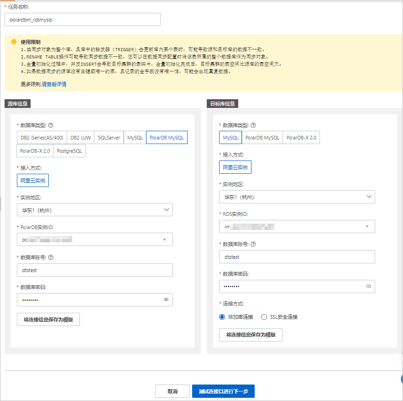403x401 pixels.
Task: Click help icon next to target 数据库类型
Action: 253,125
